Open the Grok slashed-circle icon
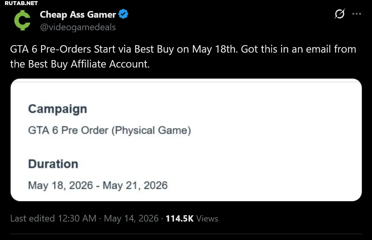Image resolution: width=372 pixels, height=240 pixels. pos(339,14)
